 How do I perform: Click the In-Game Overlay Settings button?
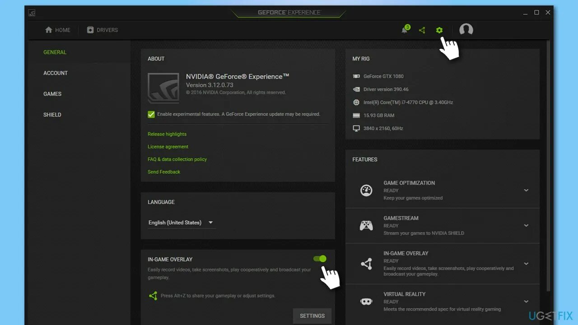312,316
